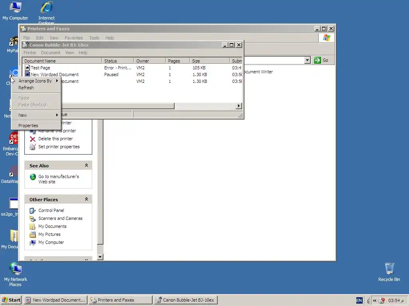Open Control Panel link in Other Places
409x306 pixels.
tap(51, 210)
